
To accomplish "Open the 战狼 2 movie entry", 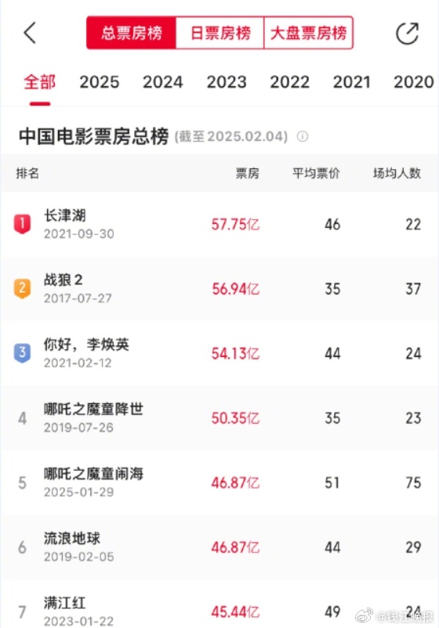I will pyautogui.click(x=219, y=289).
